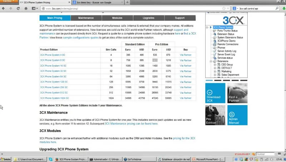Open the Skype taskbar icon
The width and height of the screenshot is (286, 162).
tap(50, 159)
